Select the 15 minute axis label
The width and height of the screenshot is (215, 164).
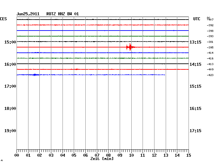(189, 155)
